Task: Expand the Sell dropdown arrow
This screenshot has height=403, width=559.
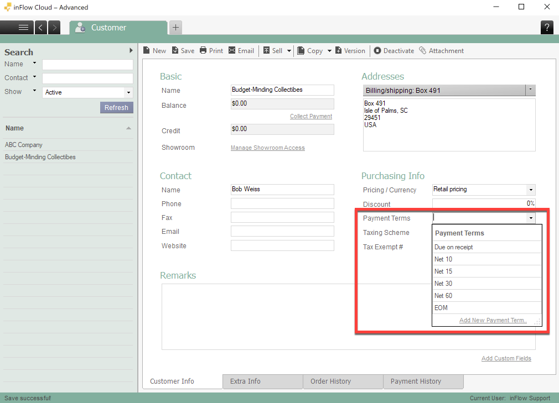Action: tap(289, 51)
